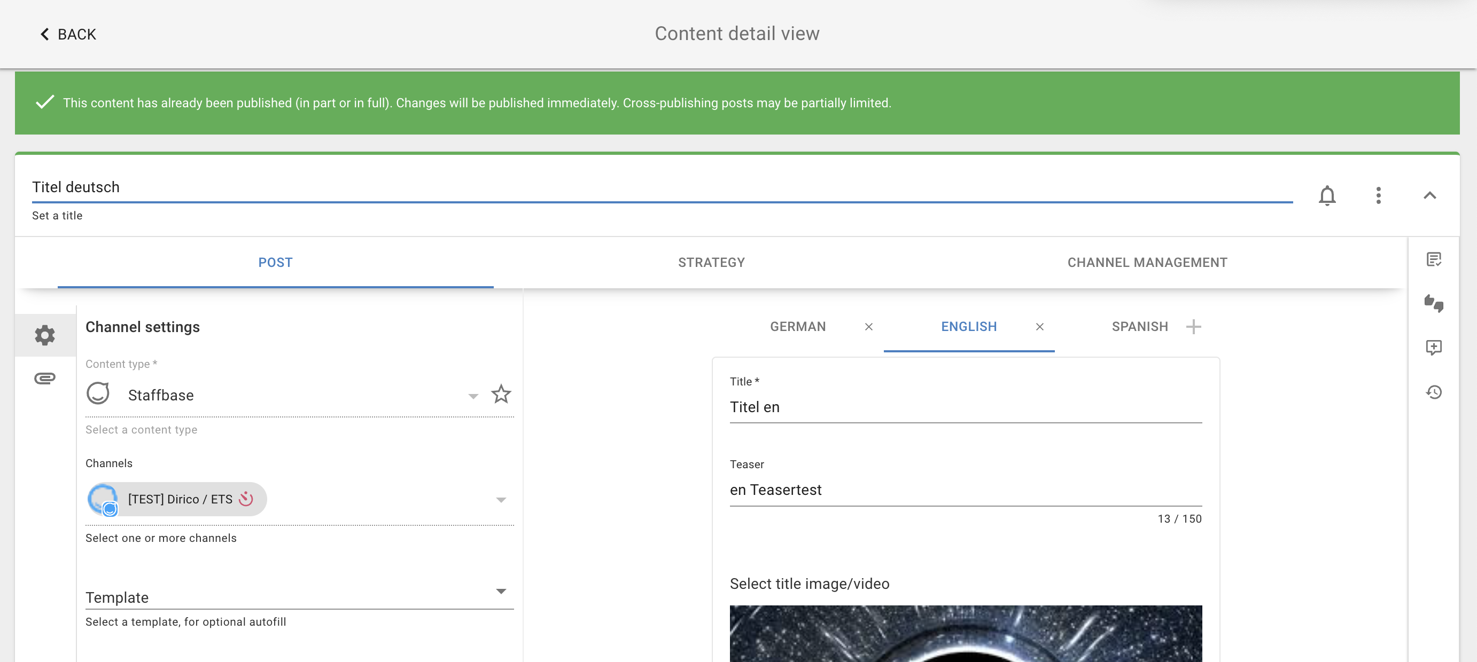Open the attachments paperclip icon
The width and height of the screenshot is (1477, 662).
point(45,378)
